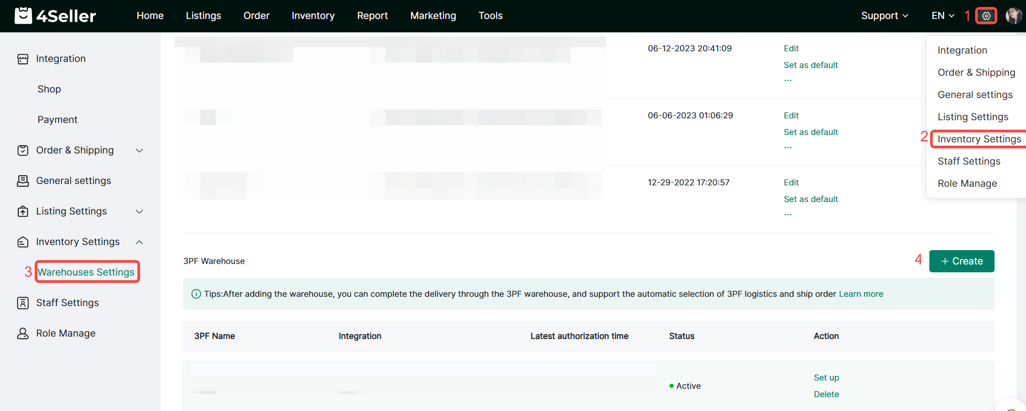Click the Integration store icon in sidebar
Image resolution: width=1026 pixels, height=411 pixels.
click(x=23, y=59)
